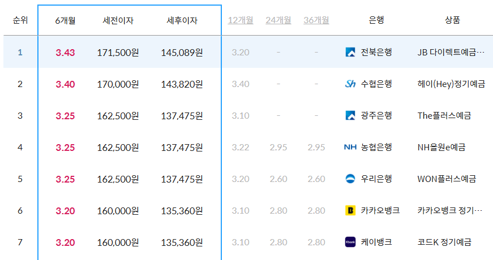The height and width of the screenshot is (260, 493).
Task: Click the 광주은행 bank logo icon
Action: [x=350, y=115]
